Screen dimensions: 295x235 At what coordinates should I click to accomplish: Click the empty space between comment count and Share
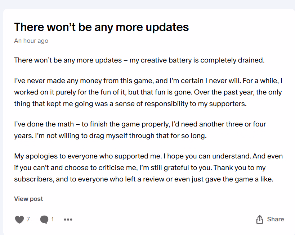point(164,220)
